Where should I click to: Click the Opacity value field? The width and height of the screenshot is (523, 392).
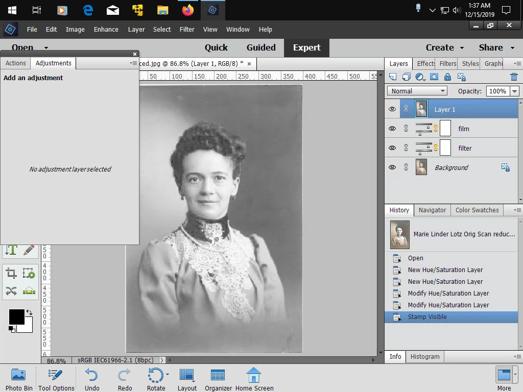click(497, 91)
